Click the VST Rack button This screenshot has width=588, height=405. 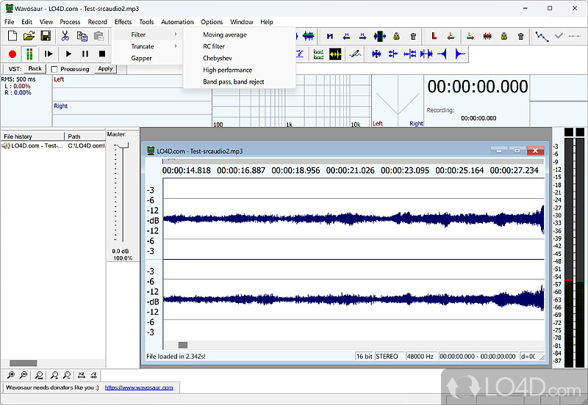pos(35,69)
